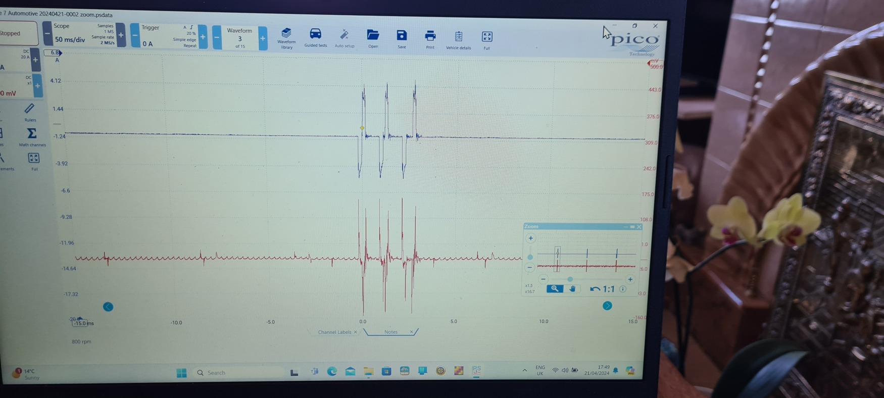Select the hand pan mode in Zoom panel
Image resolution: width=884 pixels, height=398 pixels.
[572, 288]
